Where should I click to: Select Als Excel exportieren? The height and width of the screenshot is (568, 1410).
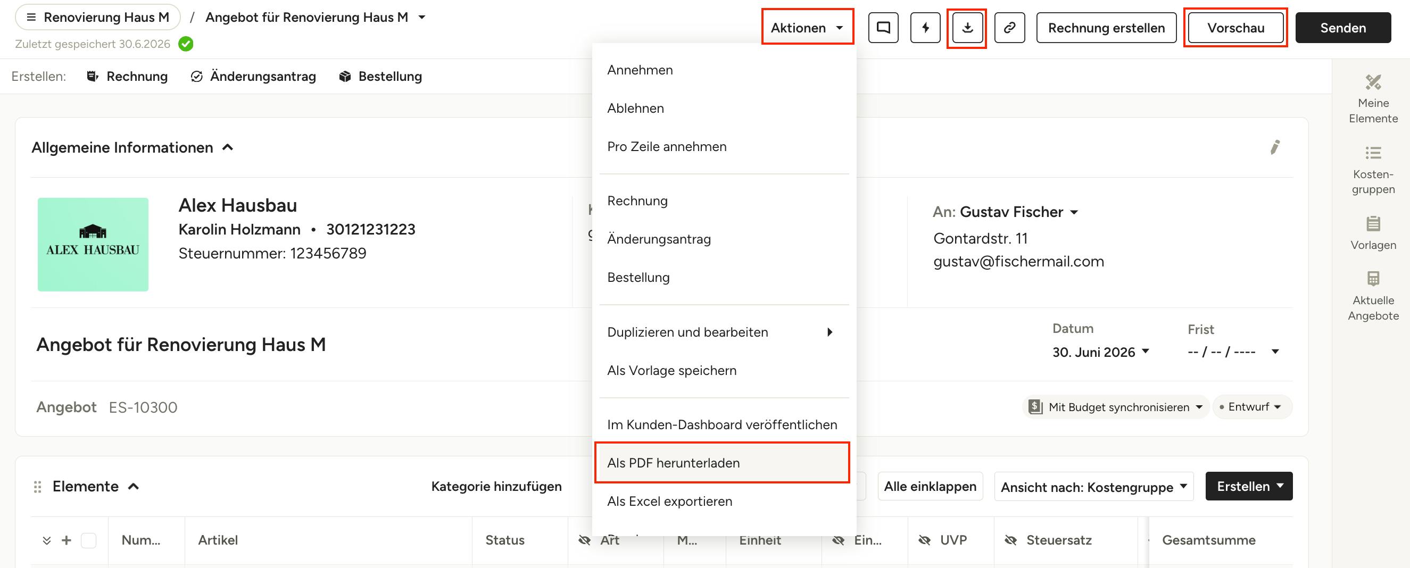pos(724,501)
